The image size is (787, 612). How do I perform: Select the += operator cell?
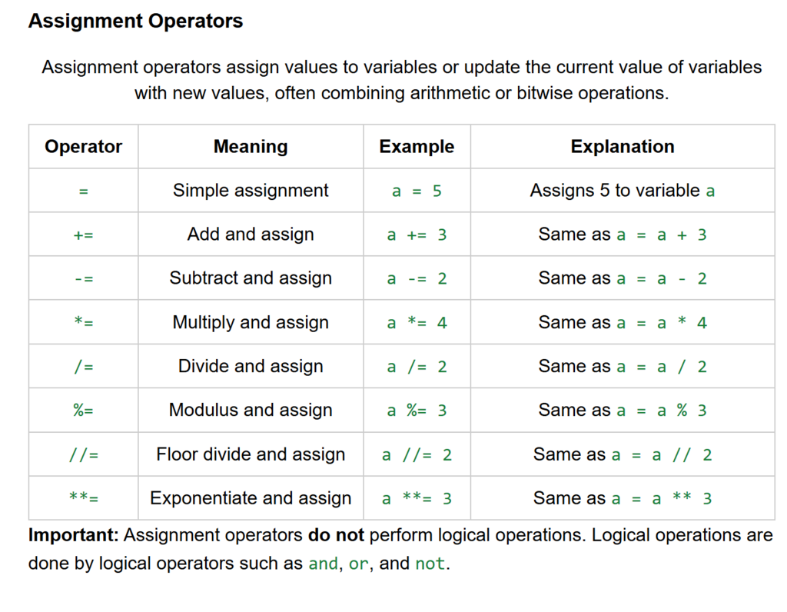(x=83, y=234)
